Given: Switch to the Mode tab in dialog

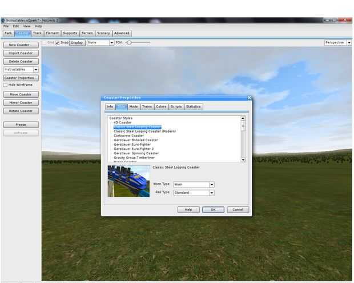Looking at the screenshot, I should point(134,107).
